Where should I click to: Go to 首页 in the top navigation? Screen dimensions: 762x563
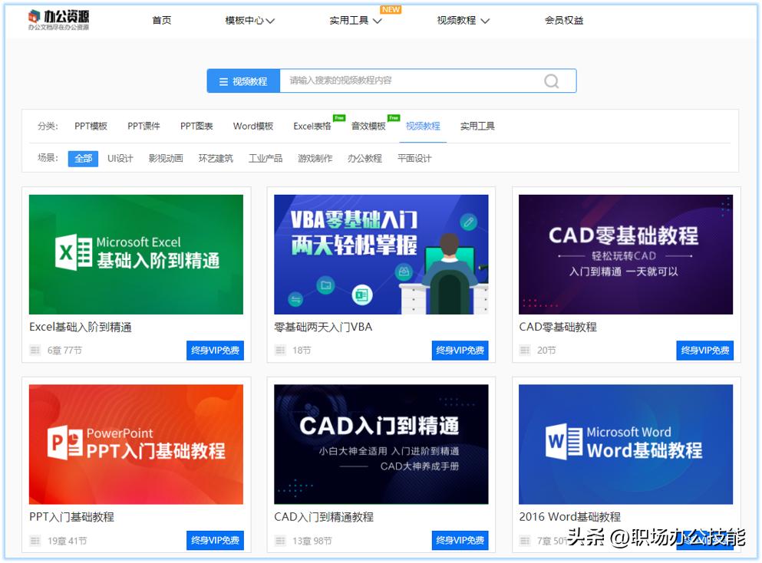(161, 20)
